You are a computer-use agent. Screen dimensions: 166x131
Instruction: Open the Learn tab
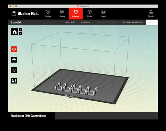point(103,14)
